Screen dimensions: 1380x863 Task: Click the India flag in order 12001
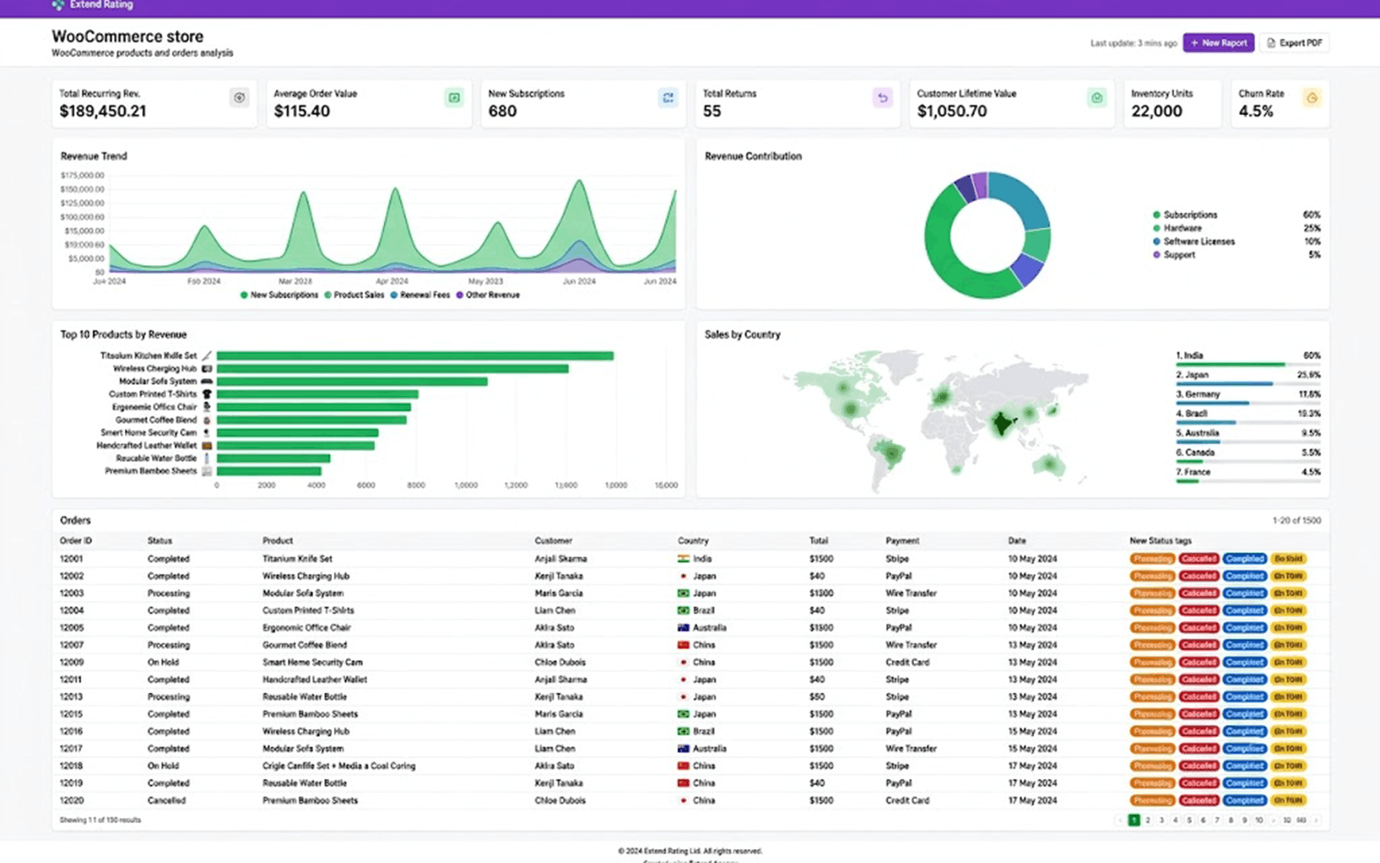point(683,558)
